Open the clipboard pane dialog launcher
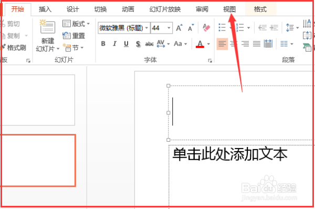This screenshot has height=209, width=315. (28, 60)
